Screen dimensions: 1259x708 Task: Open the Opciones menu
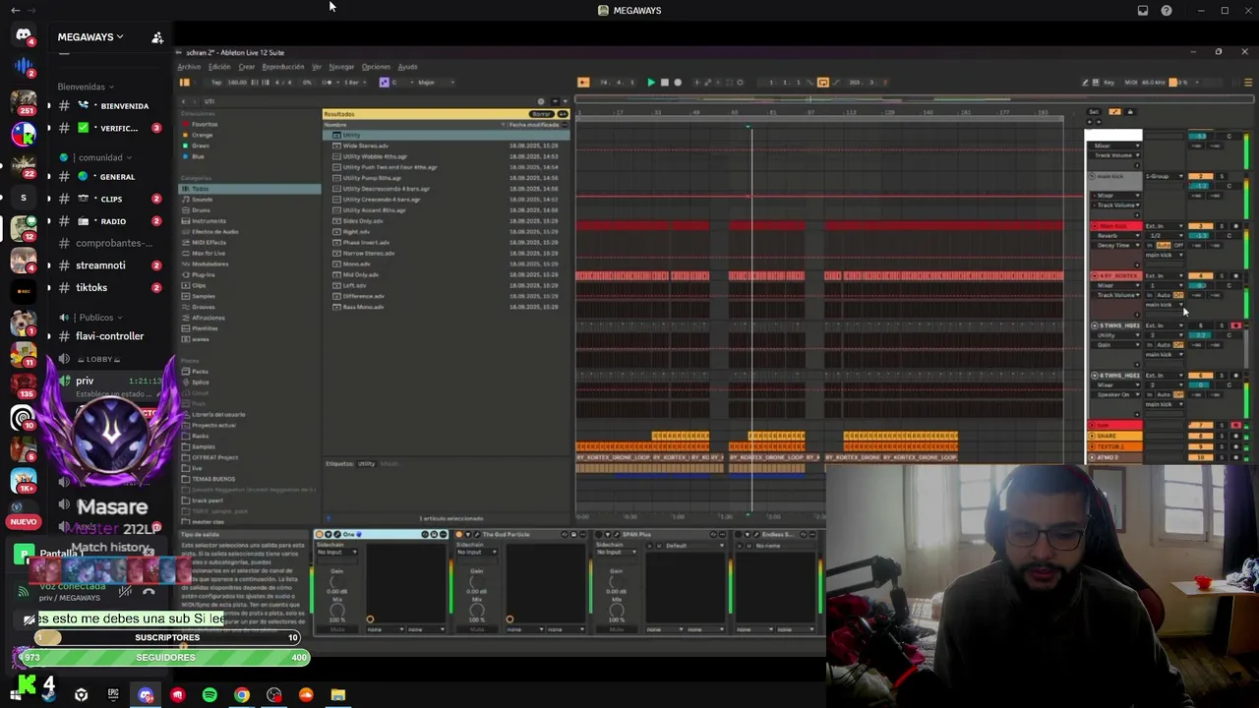(376, 67)
